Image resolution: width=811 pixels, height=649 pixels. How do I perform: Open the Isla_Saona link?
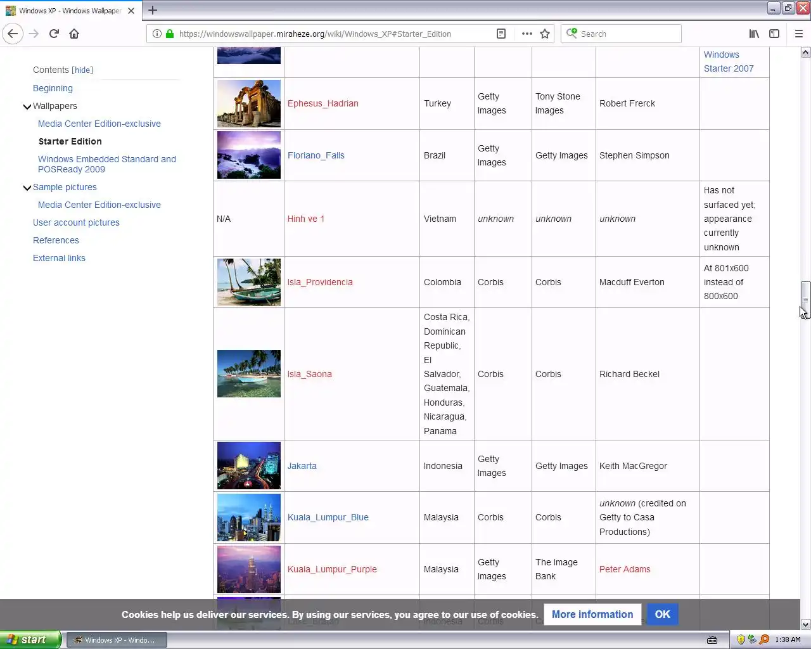[x=310, y=374]
